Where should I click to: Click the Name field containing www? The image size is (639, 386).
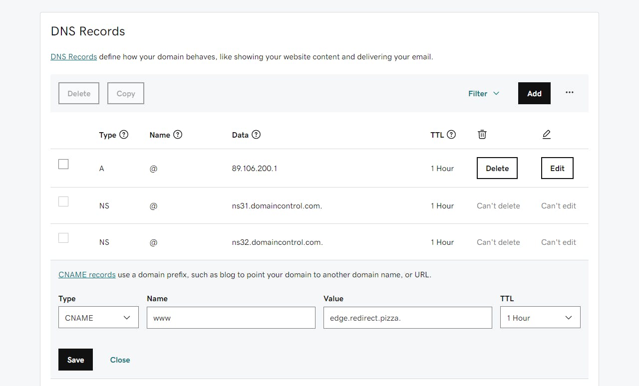pos(231,318)
